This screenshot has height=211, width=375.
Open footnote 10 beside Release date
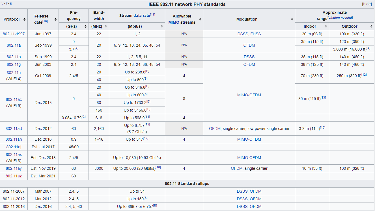point(45,21)
